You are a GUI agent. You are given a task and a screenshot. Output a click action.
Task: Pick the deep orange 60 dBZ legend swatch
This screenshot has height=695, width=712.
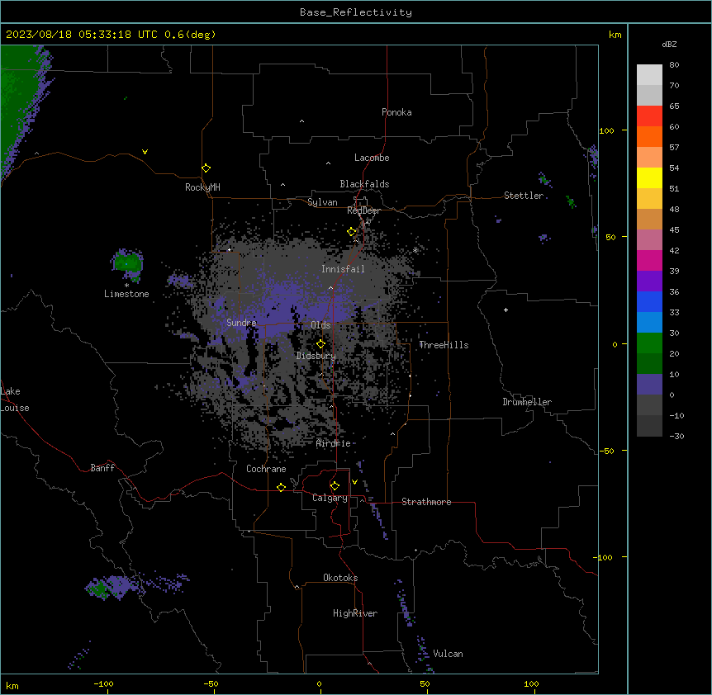click(x=649, y=136)
